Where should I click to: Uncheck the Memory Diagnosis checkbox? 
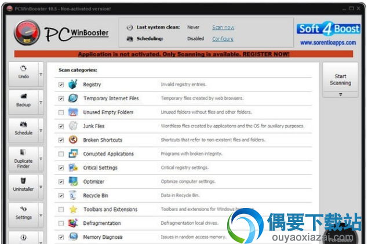click(61, 237)
